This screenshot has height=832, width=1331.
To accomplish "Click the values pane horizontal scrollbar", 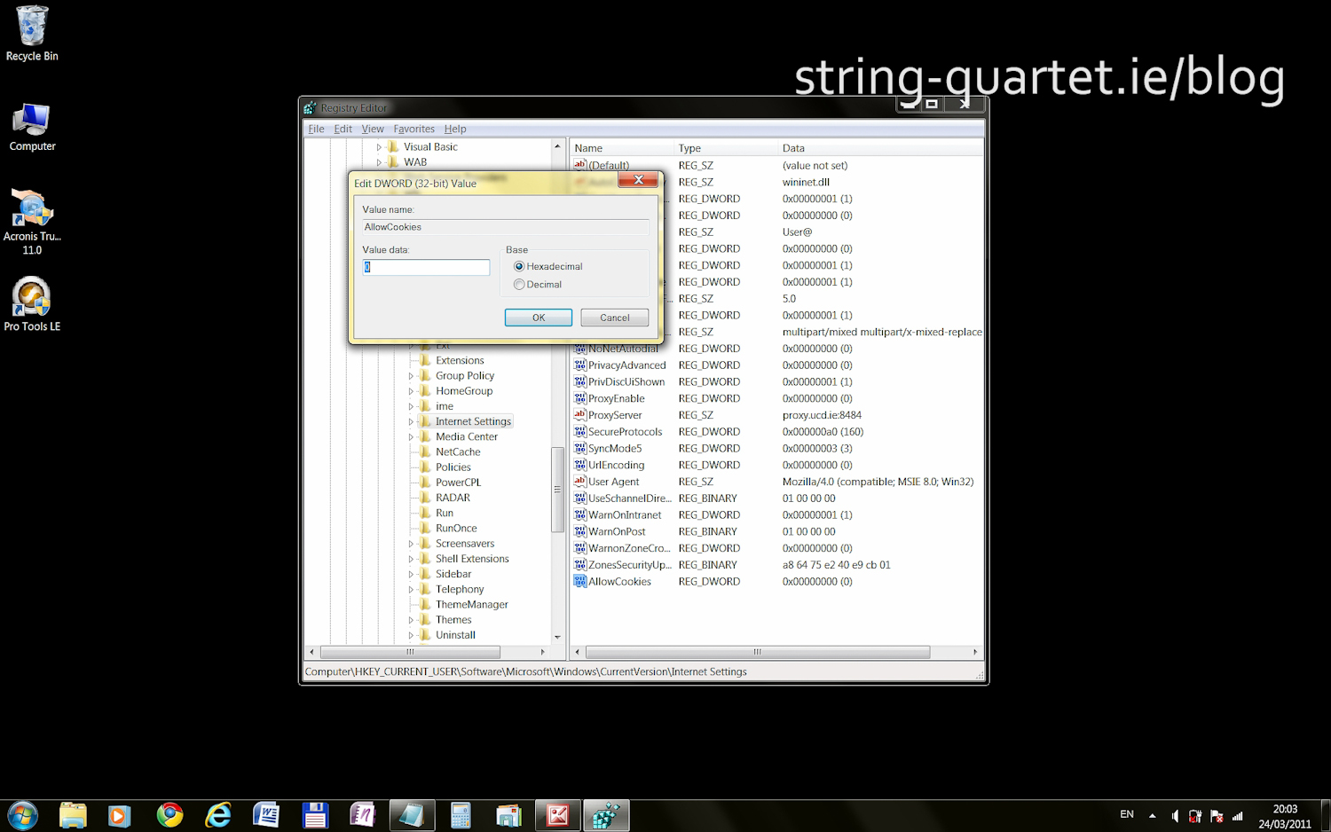I will (x=758, y=652).
